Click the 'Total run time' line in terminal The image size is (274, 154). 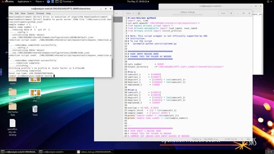pos(31,73)
